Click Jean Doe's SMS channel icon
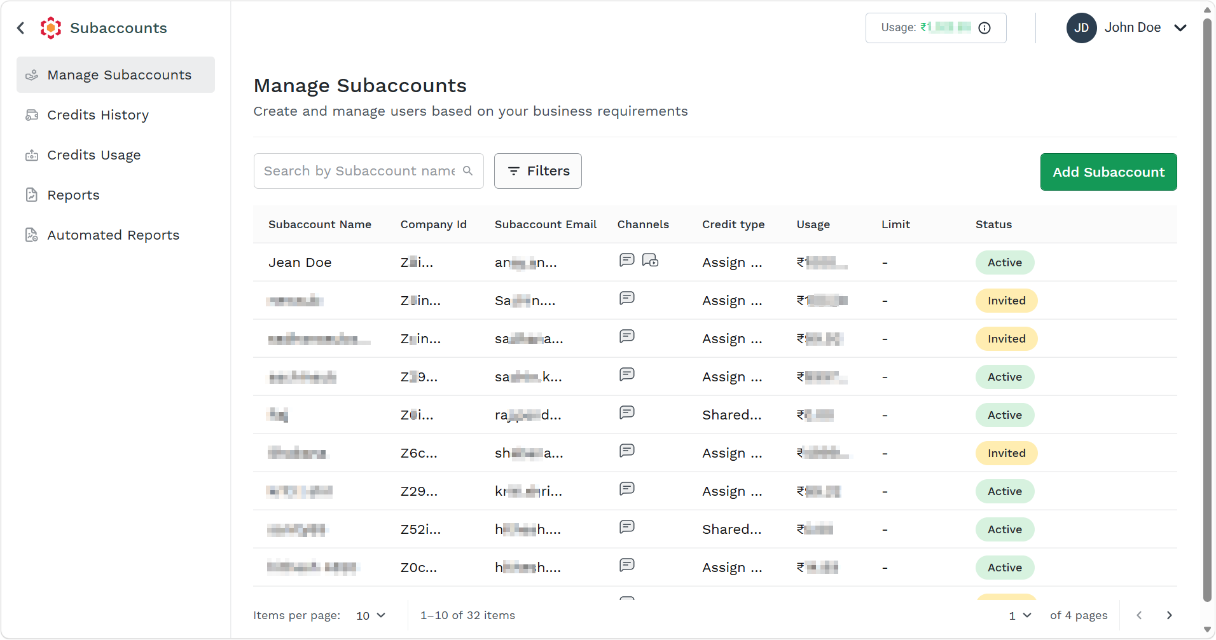The image size is (1216, 640). pos(627,260)
